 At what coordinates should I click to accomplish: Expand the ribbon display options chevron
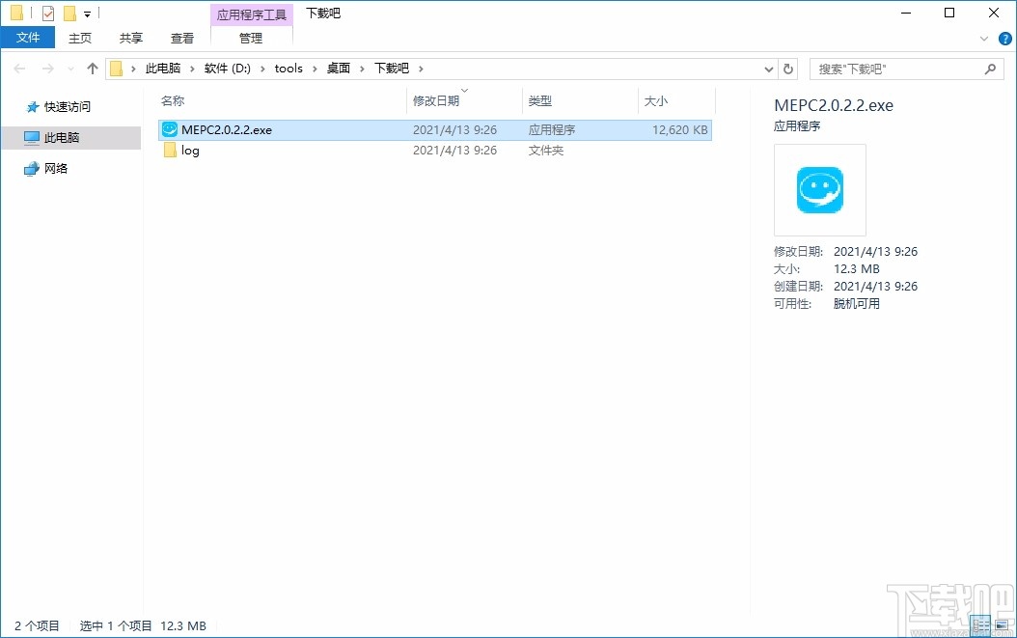pos(983,39)
